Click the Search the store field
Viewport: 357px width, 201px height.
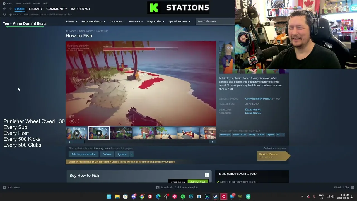pos(215,21)
